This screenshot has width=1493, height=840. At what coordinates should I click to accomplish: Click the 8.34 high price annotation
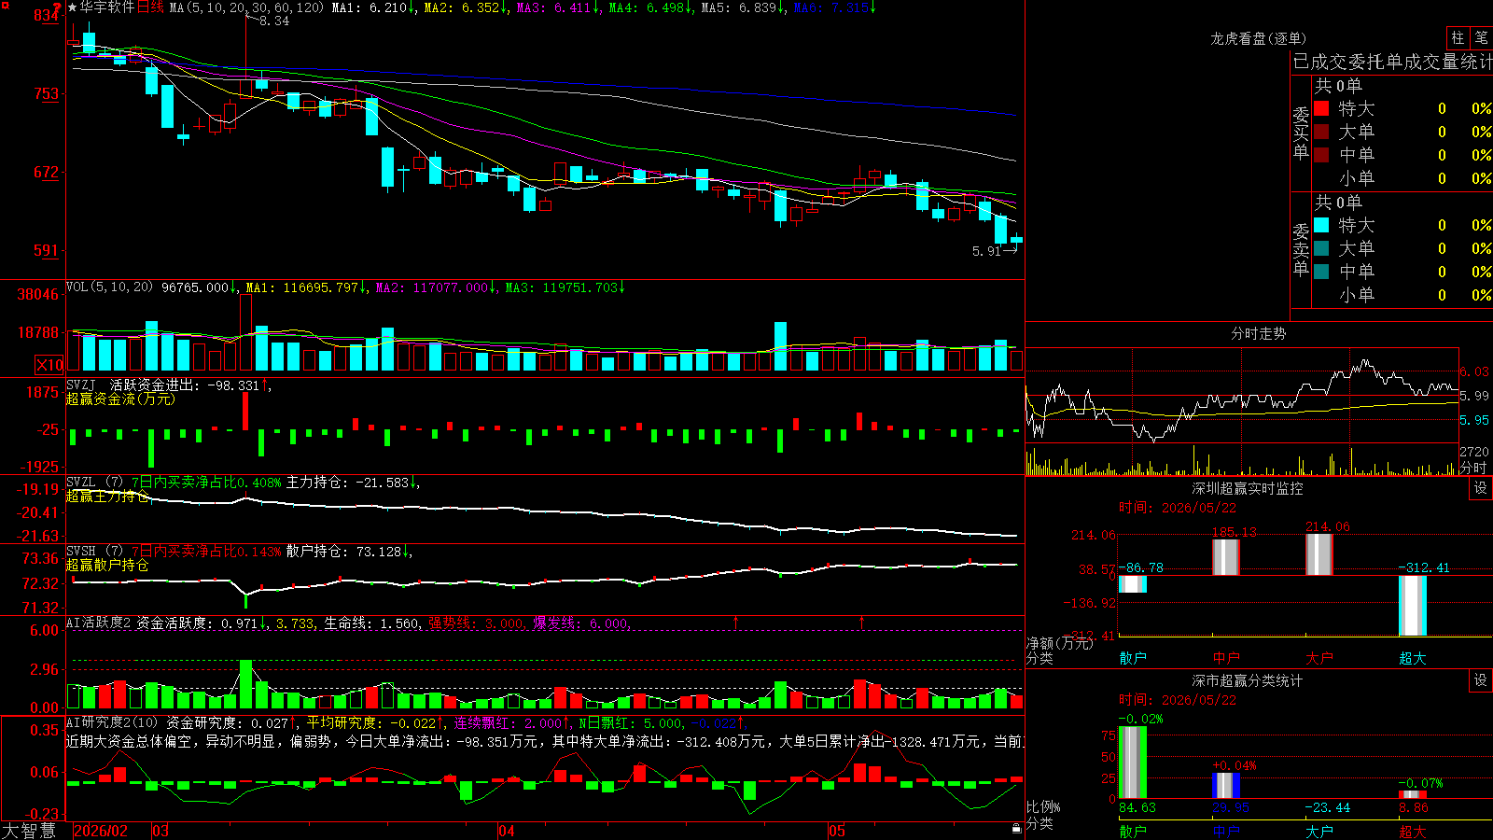(274, 21)
